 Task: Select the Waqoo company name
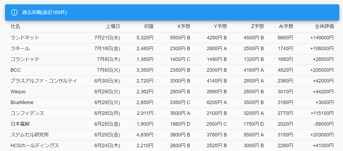tap(18, 92)
